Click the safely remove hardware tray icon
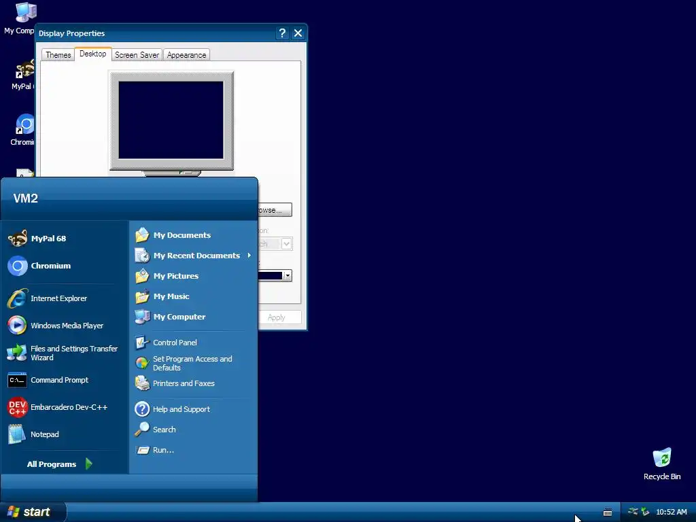The image size is (696, 522). pos(646,512)
